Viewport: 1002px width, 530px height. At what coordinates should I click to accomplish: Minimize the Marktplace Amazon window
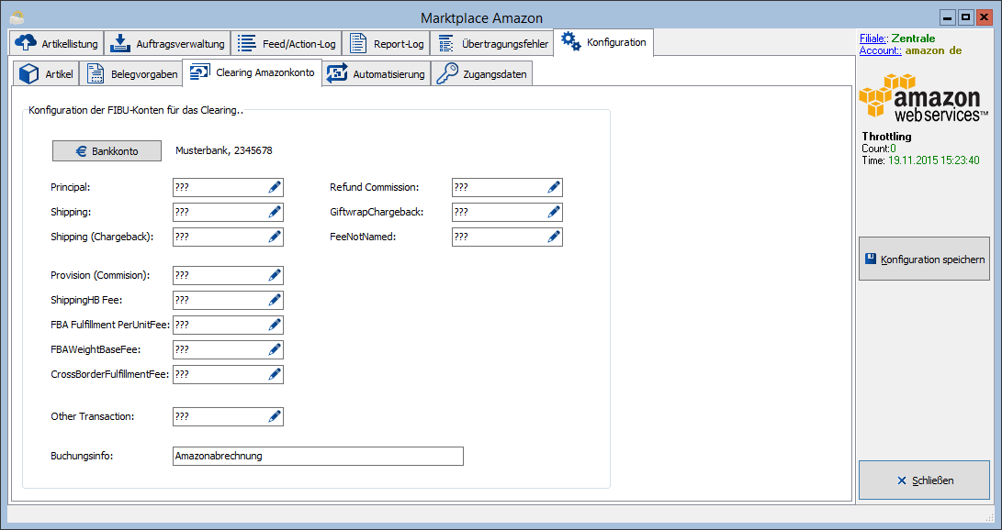tap(949, 17)
